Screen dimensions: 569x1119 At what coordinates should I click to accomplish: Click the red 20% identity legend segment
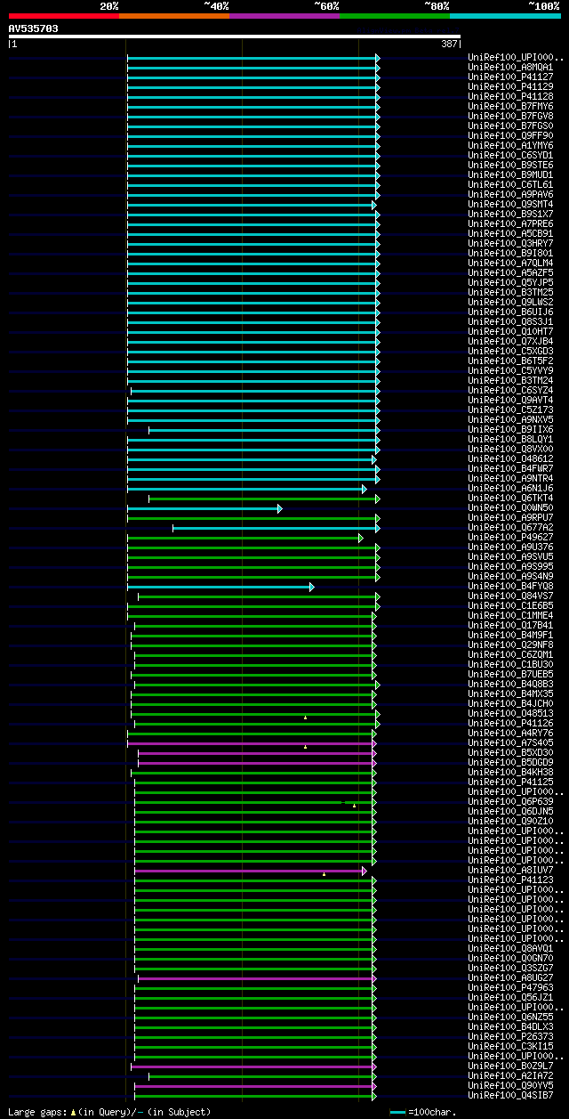[x=63, y=16]
